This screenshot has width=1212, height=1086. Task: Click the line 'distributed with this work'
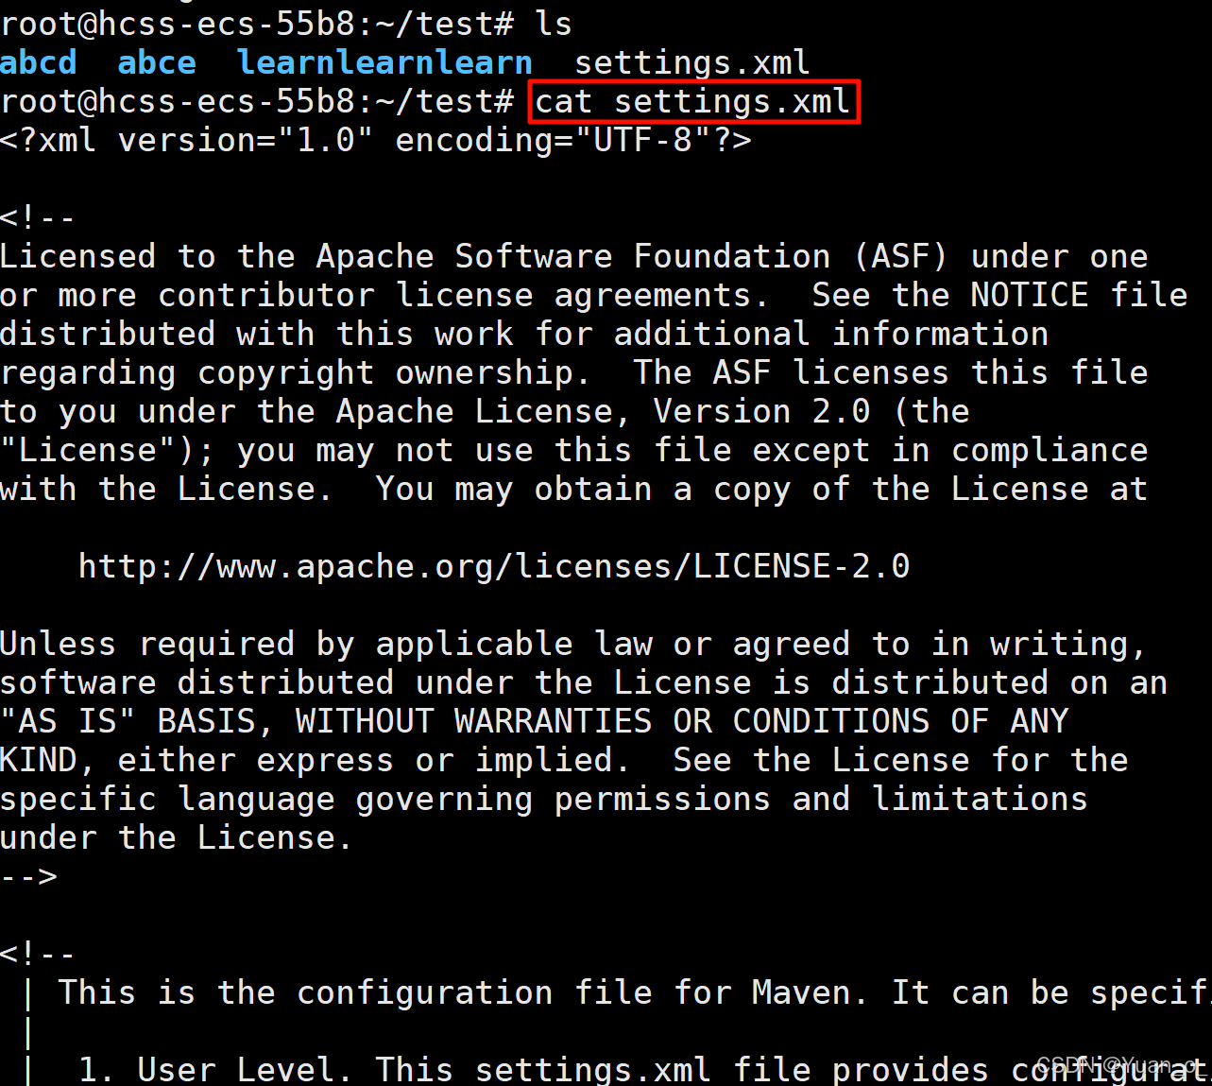click(524, 334)
